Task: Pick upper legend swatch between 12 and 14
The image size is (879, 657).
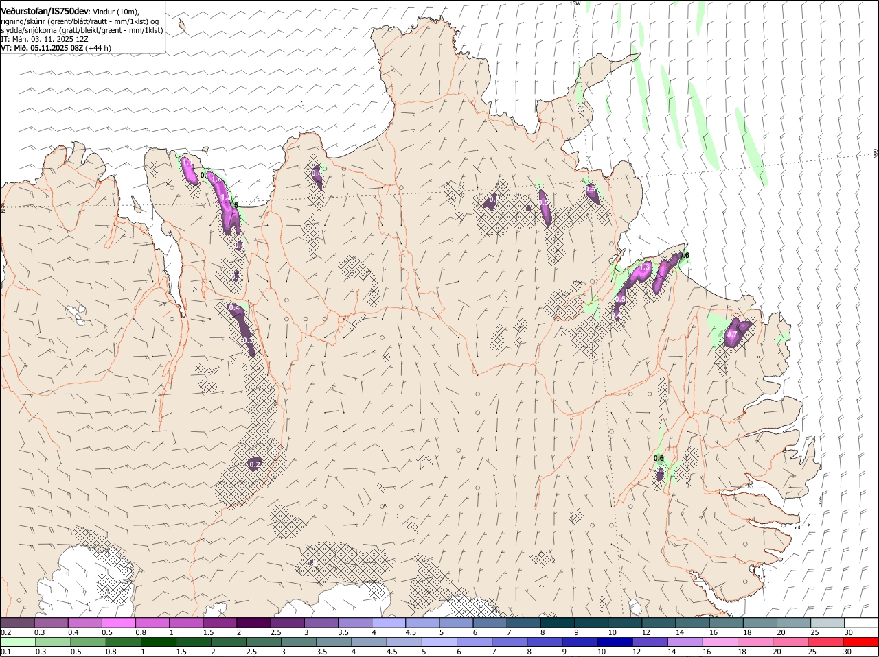Action: 659,623
